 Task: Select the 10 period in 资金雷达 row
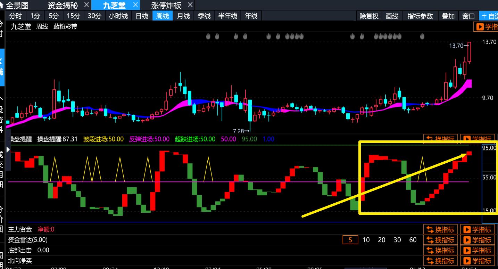click(x=366, y=240)
